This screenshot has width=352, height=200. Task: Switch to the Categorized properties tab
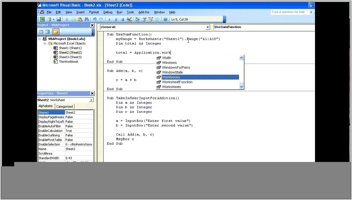64,107
